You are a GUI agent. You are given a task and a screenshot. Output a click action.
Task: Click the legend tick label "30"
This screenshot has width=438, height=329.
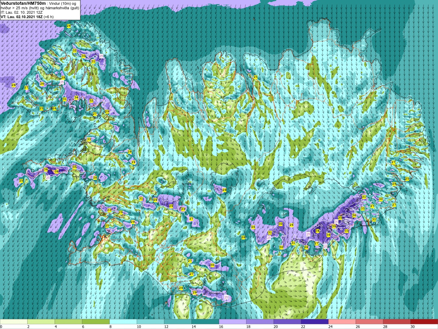[413, 327]
